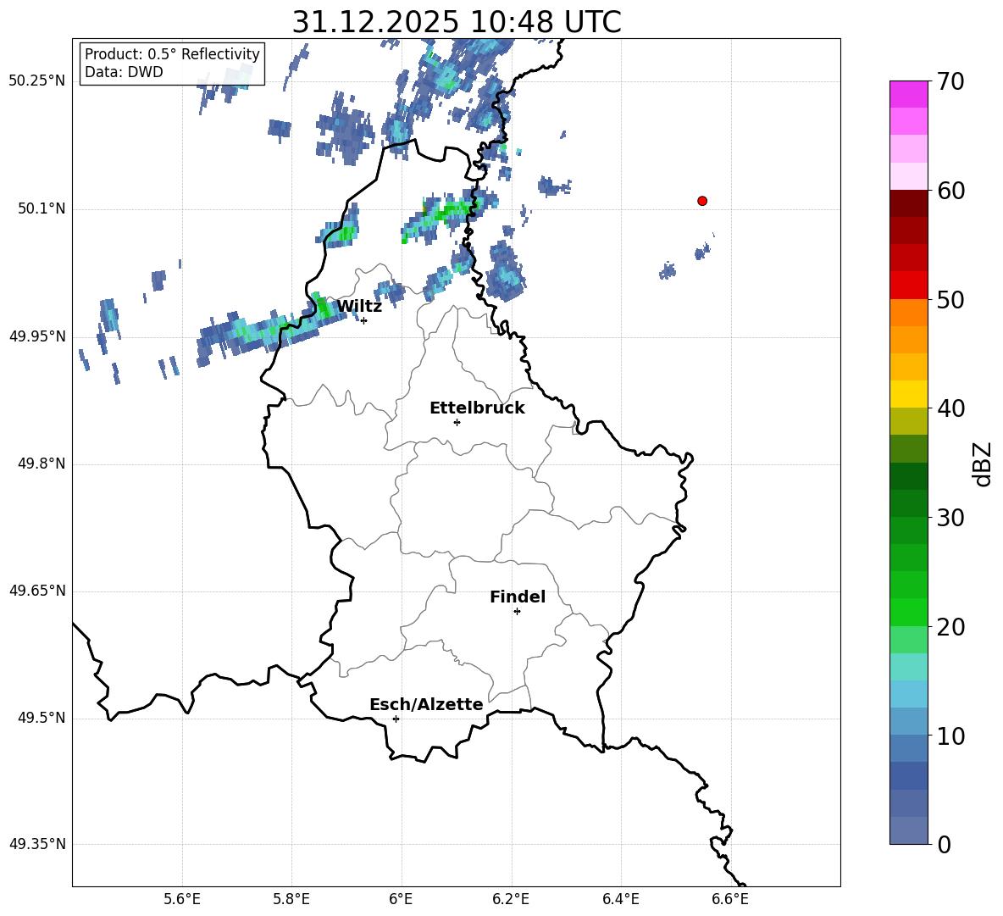Click the 6.2°E longitude label

pyautogui.click(x=511, y=899)
